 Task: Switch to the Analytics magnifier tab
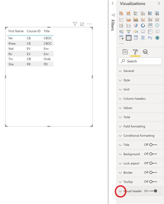(145, 52)
